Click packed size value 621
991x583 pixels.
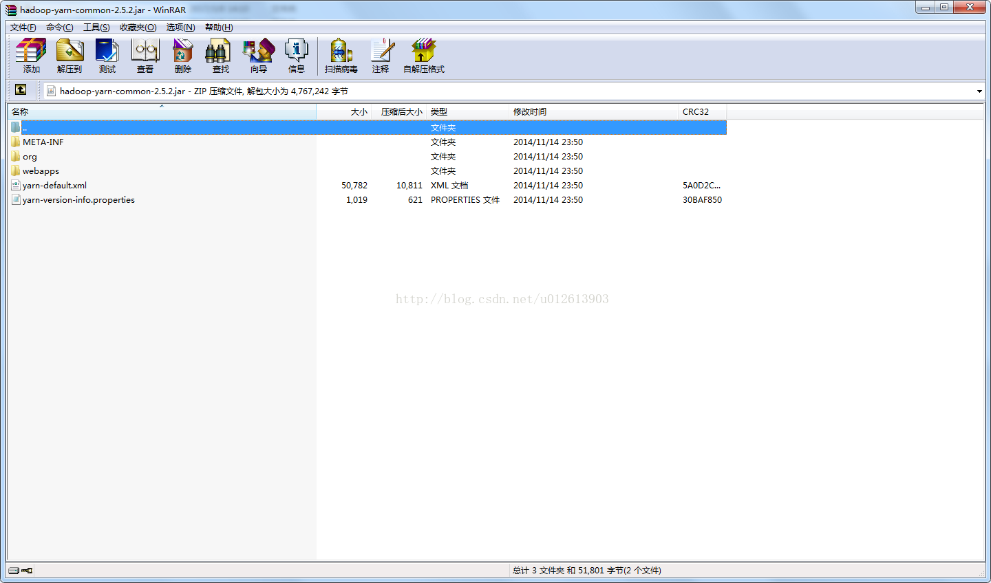[x=415, y=199]
